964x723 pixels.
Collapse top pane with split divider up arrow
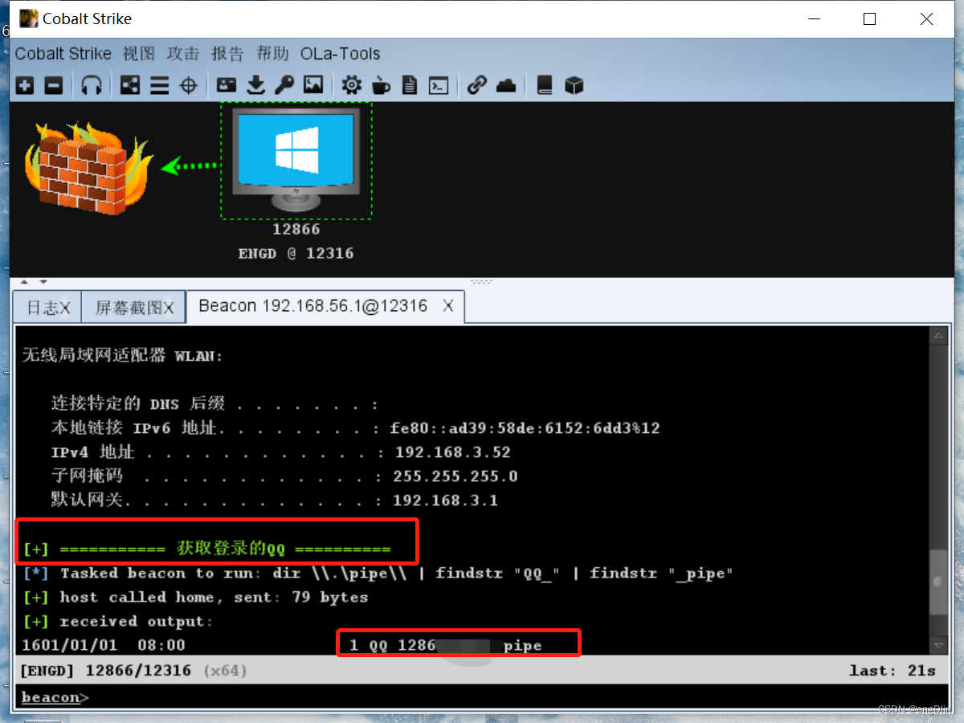point(23,283)
